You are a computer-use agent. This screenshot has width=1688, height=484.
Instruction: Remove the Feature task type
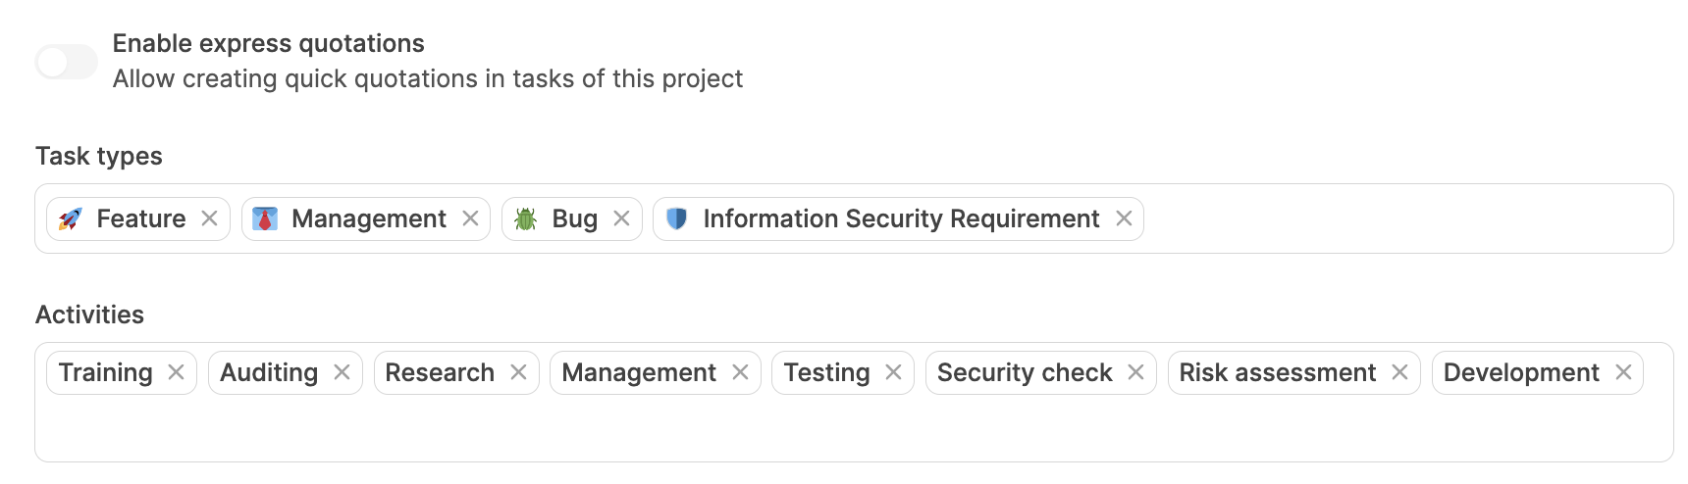209,218
